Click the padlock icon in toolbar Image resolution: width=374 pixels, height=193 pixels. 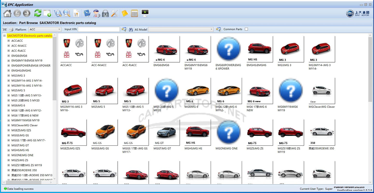coord(105,13)
